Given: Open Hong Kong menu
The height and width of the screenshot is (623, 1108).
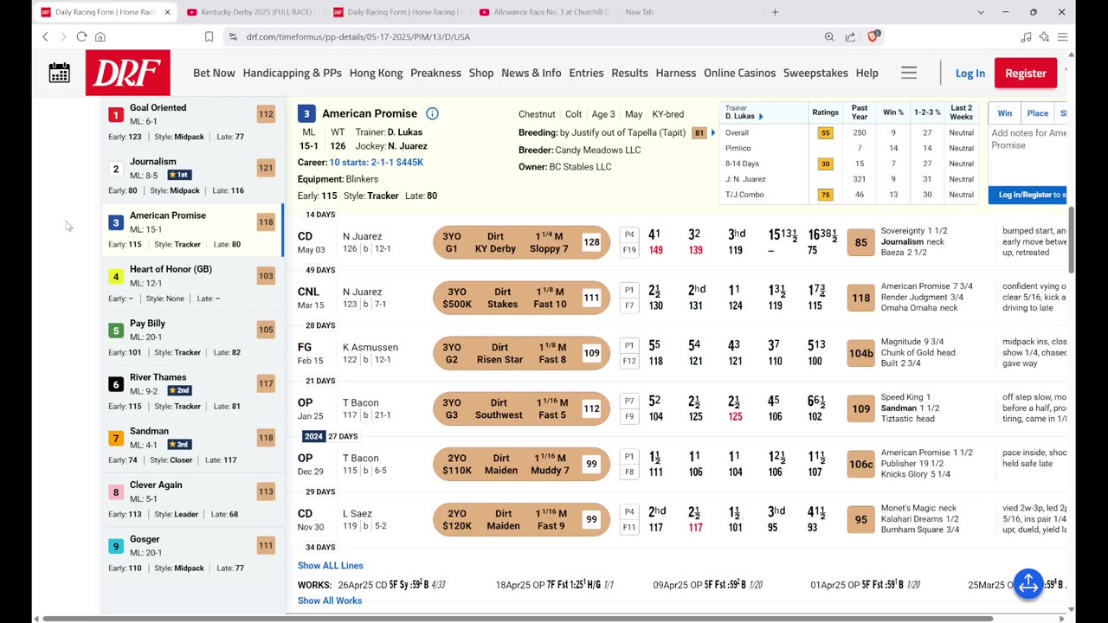Looking at the screenshot, I should [376, 73].
